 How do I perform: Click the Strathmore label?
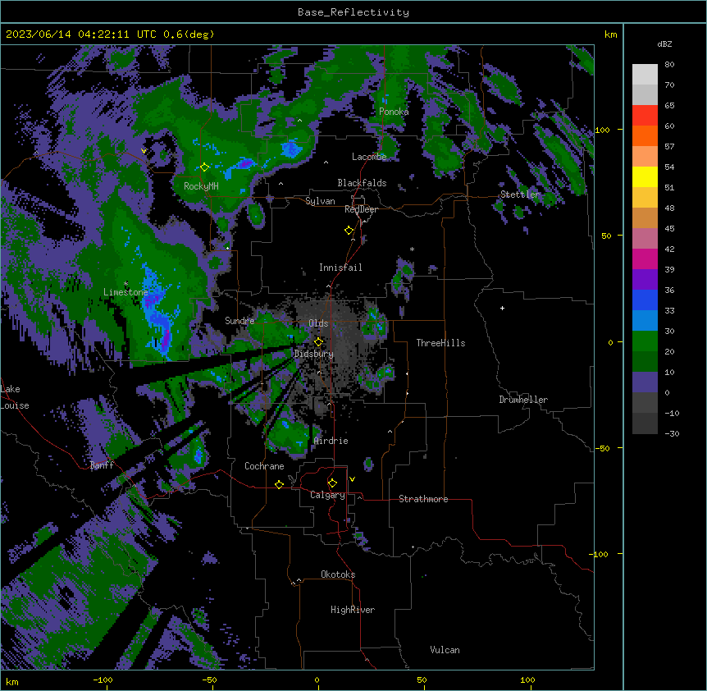point(423,499)
